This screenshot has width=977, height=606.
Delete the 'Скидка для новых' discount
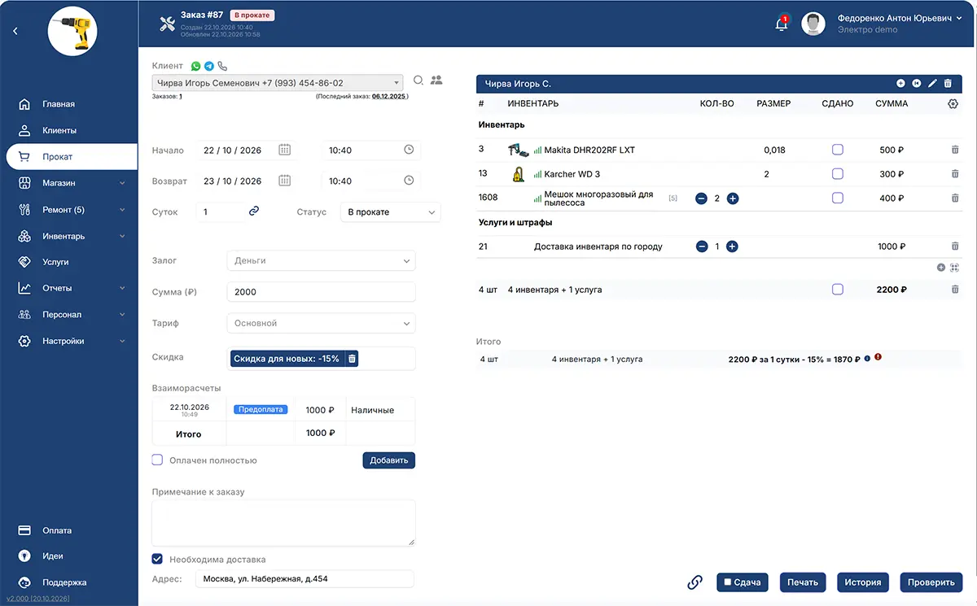pos(352,359)
